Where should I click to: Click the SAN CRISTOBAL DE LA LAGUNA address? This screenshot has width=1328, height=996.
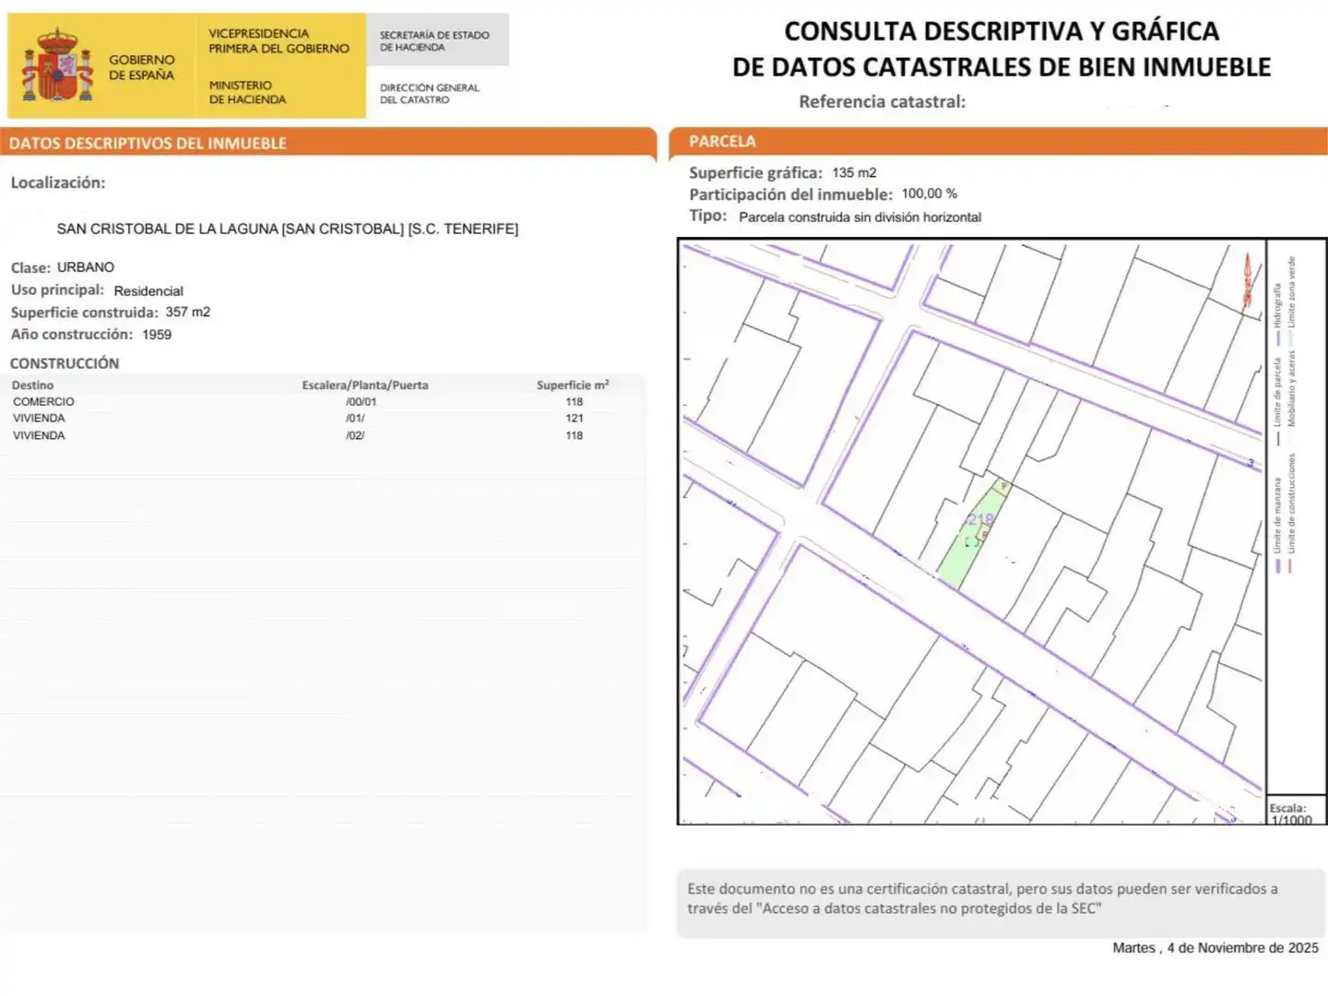pos(288,229)
